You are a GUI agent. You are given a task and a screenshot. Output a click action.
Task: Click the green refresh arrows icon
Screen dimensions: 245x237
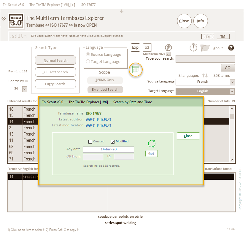152,144
